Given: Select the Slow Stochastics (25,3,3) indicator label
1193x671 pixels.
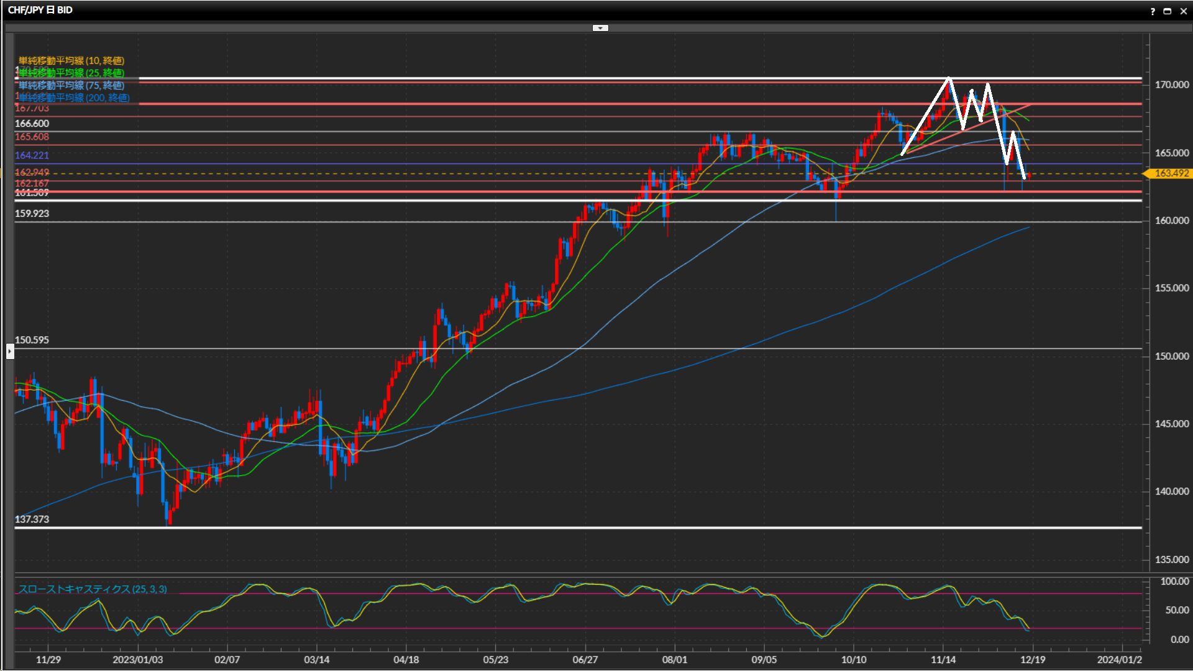Looking at the screenshot, I should pos(93,589).
